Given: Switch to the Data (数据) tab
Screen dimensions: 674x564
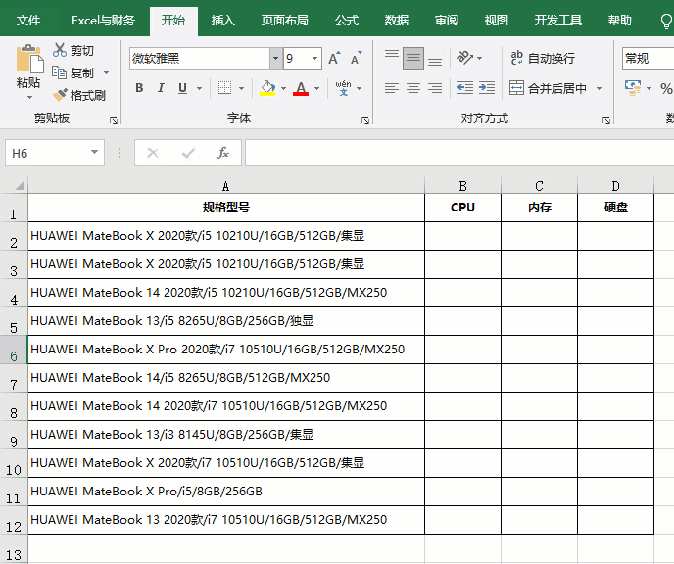Looking at the screenshot, I should [397, 21].
